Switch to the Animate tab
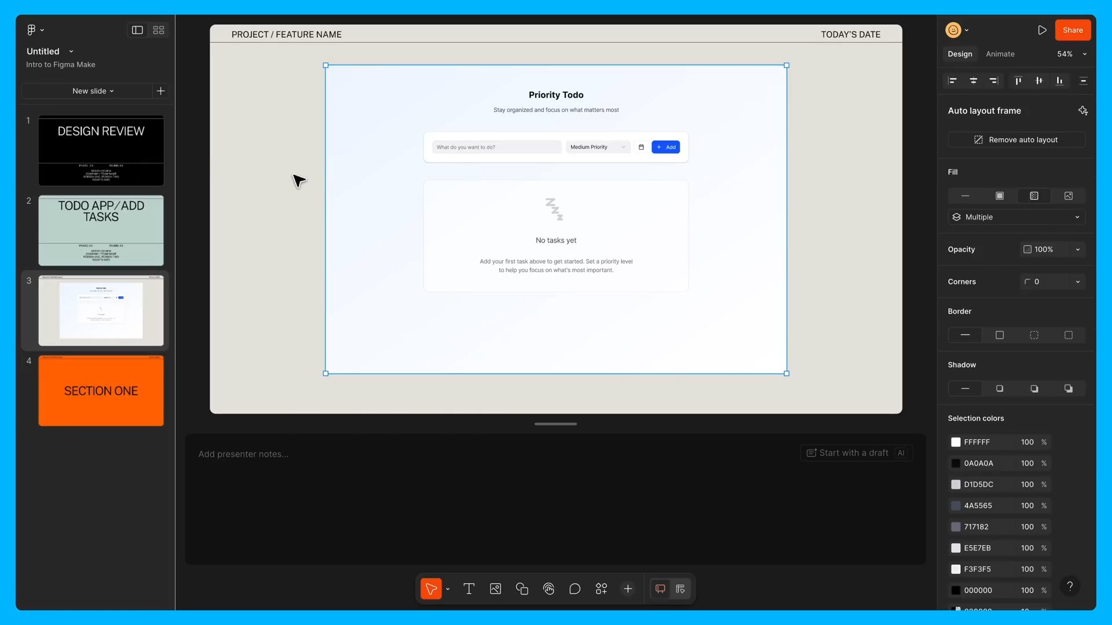1112x625 pixels. [1000, 54]
